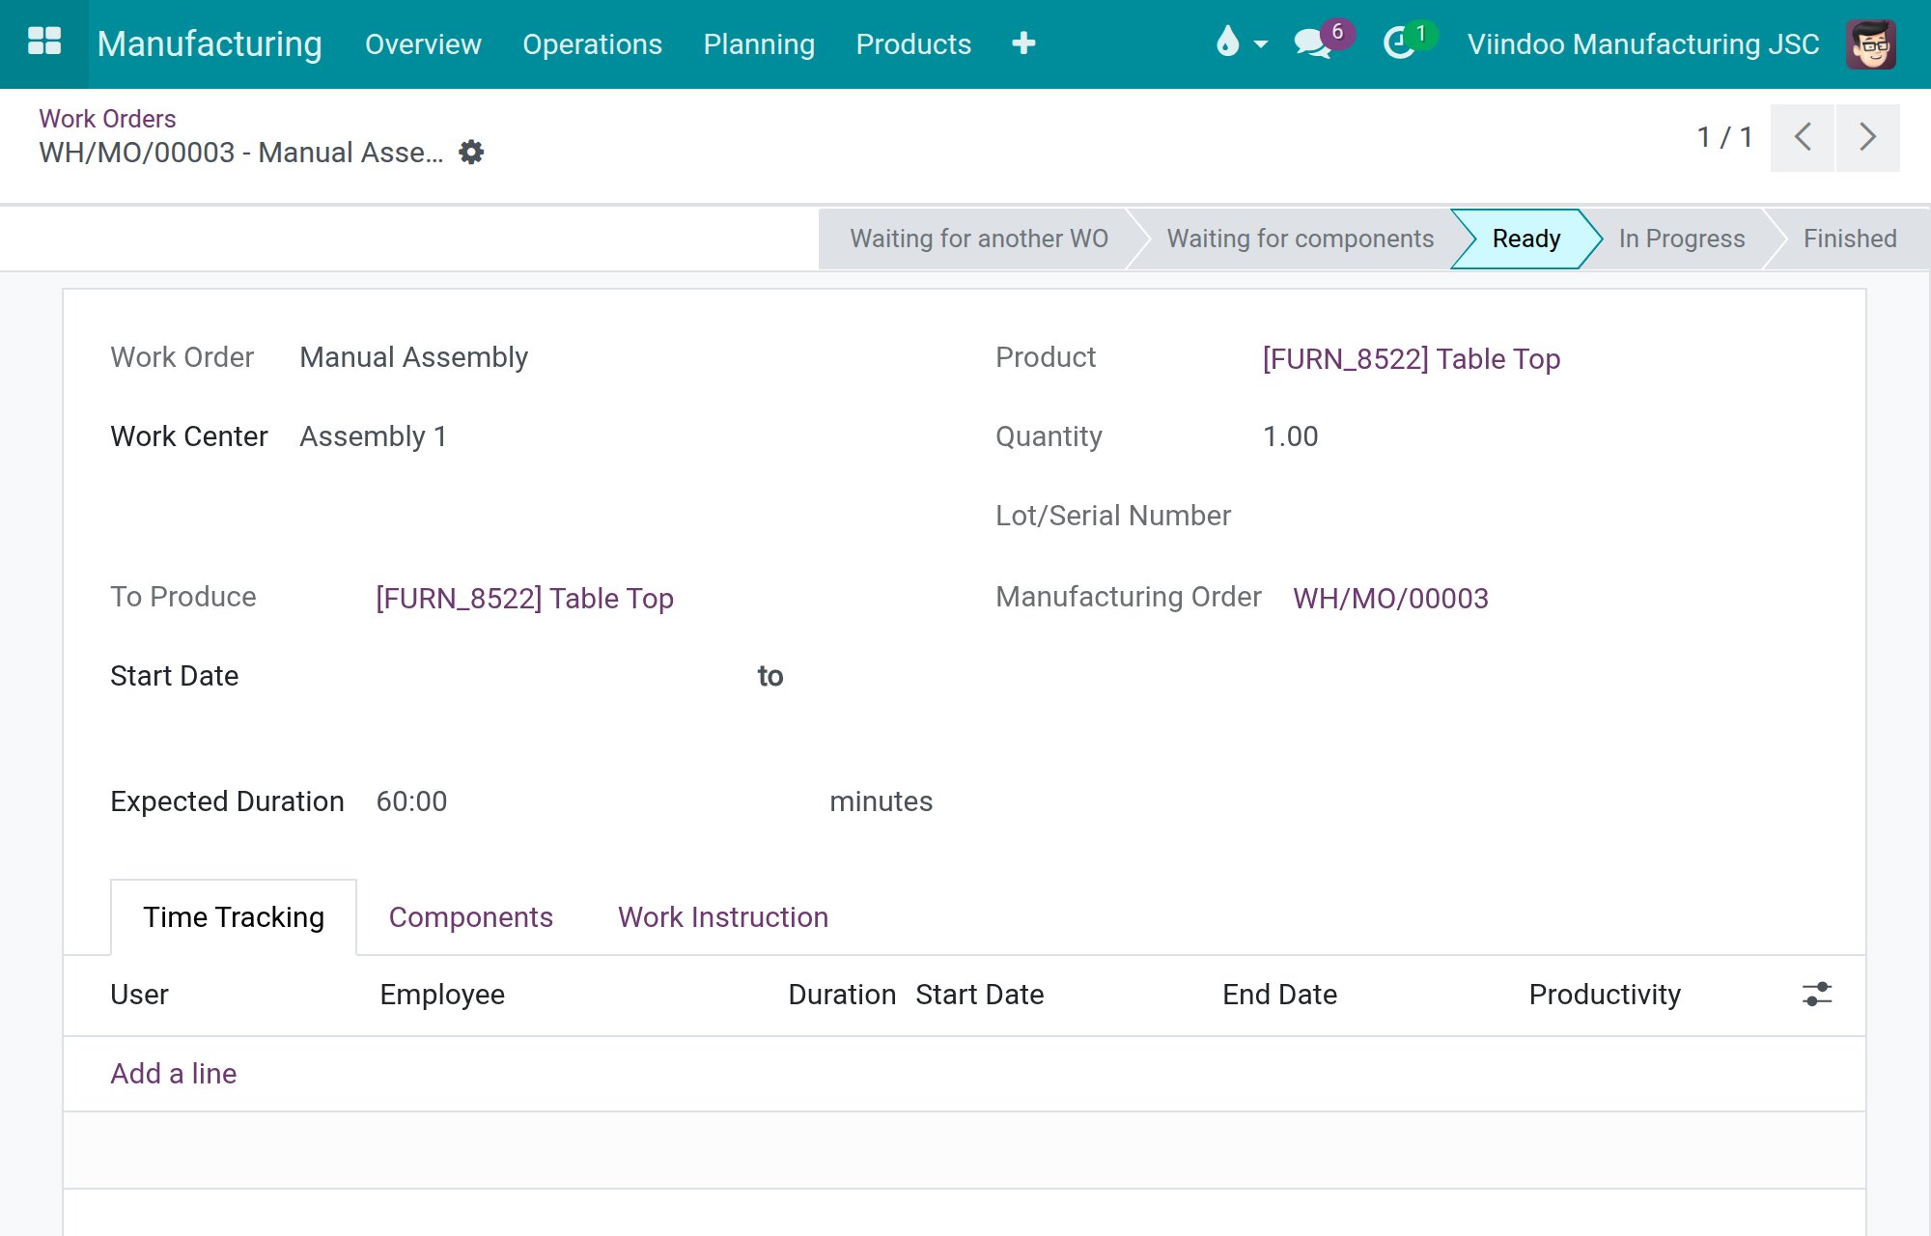
Task: Click Add a line link
Action: pos(174,1073)
